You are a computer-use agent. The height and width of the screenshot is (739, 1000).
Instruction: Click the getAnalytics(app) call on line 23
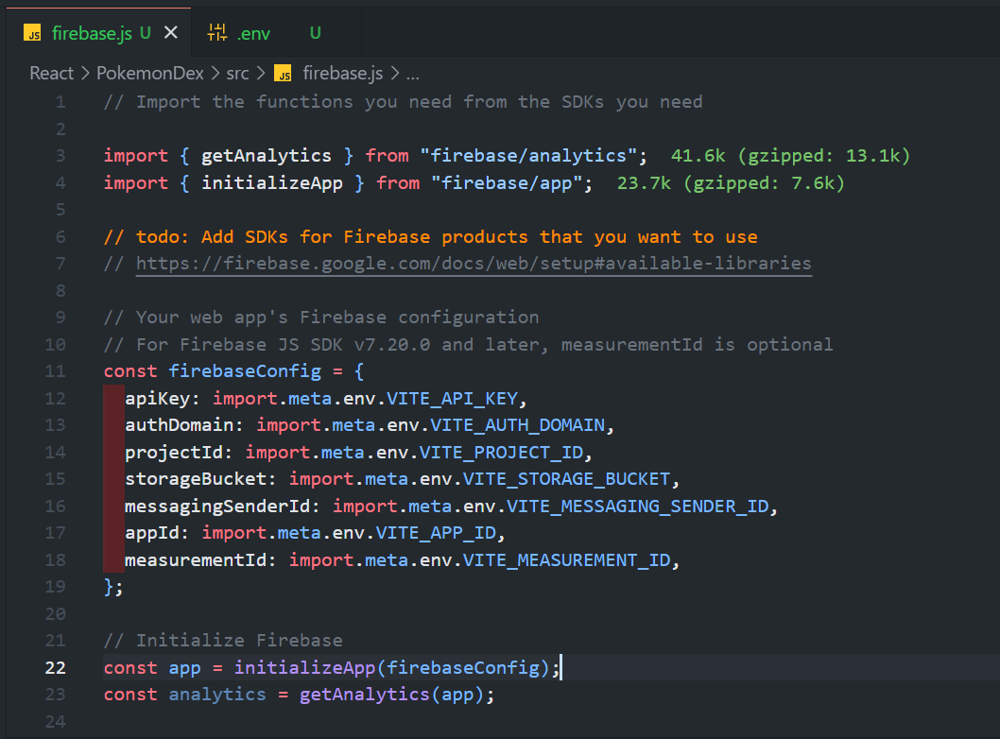point(392,695)
